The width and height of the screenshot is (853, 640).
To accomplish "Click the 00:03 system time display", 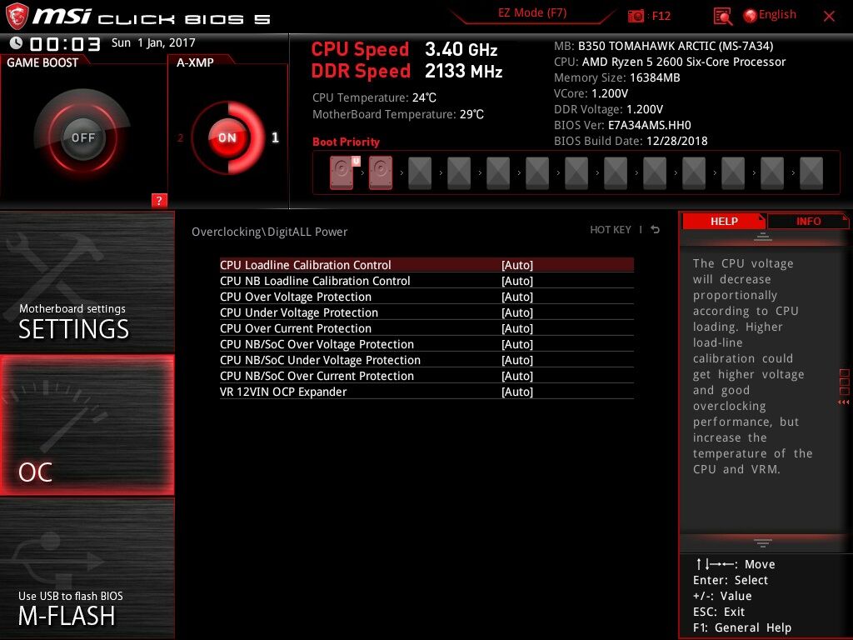I will click(x=65, y=43).
